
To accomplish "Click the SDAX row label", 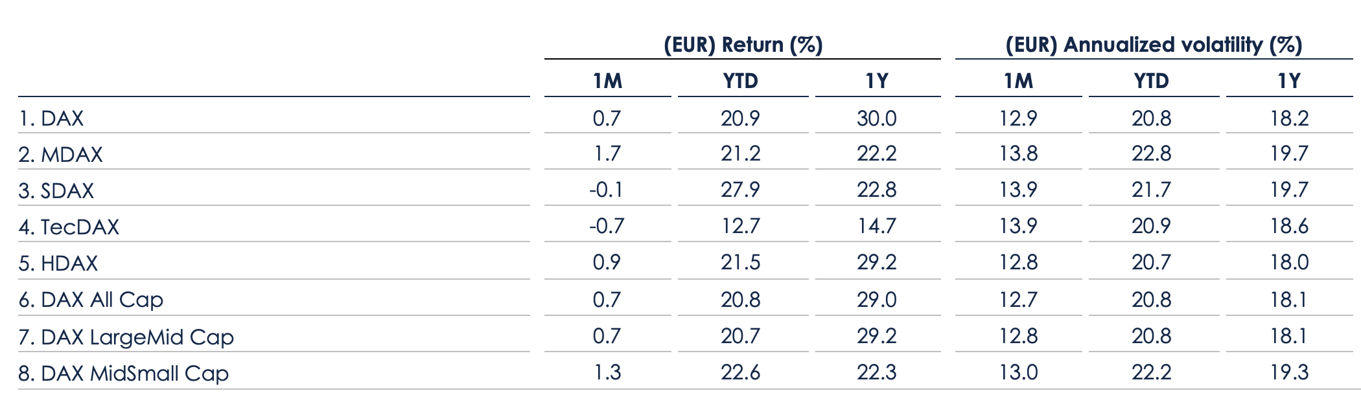I will [x=56, y=191].
